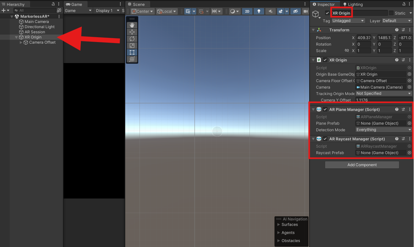414x247 pixels.
Task: Click the Camera Y Offset field
Action: click(384, 100)
